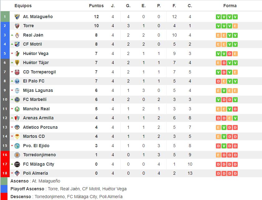This screenshot has height=200, width=262.
Task: Click the green up arrow beside Real Jaén
Action: pyautogui.click(x=12, y=35)
